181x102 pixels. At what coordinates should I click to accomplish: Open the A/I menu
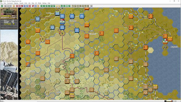[x=36, y=3]
